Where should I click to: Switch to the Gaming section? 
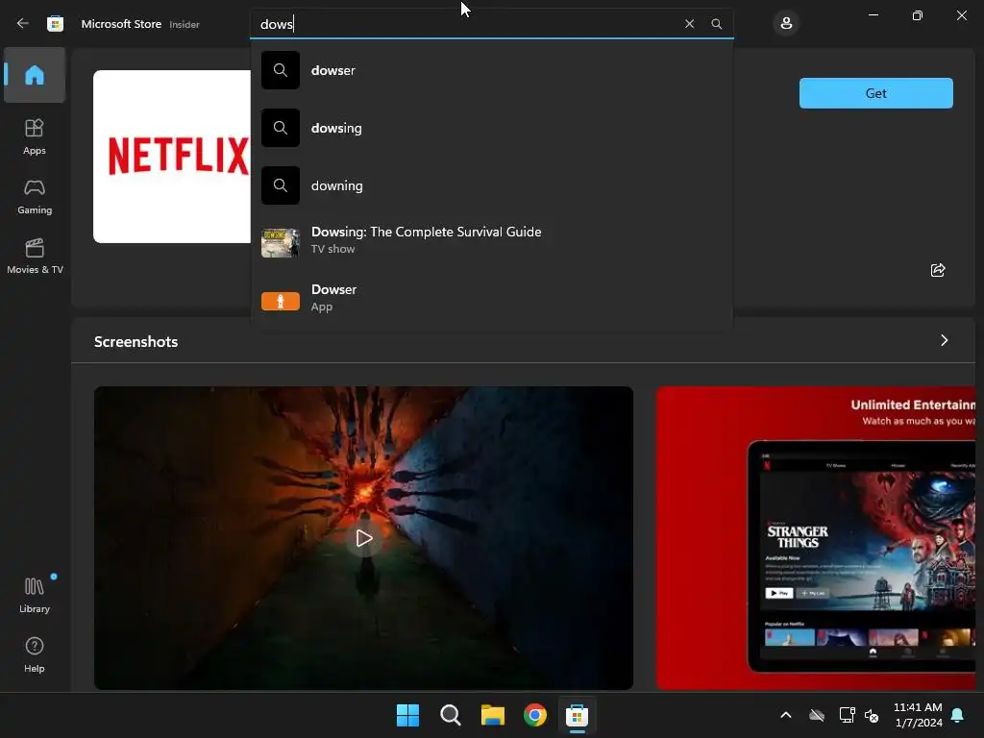pyautogui.click(x=35, y=196)
